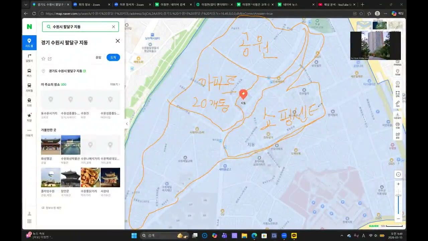This screenshot has height=241, width=428.
Task: Set address as 출발 start point
Action: (98, 58)
